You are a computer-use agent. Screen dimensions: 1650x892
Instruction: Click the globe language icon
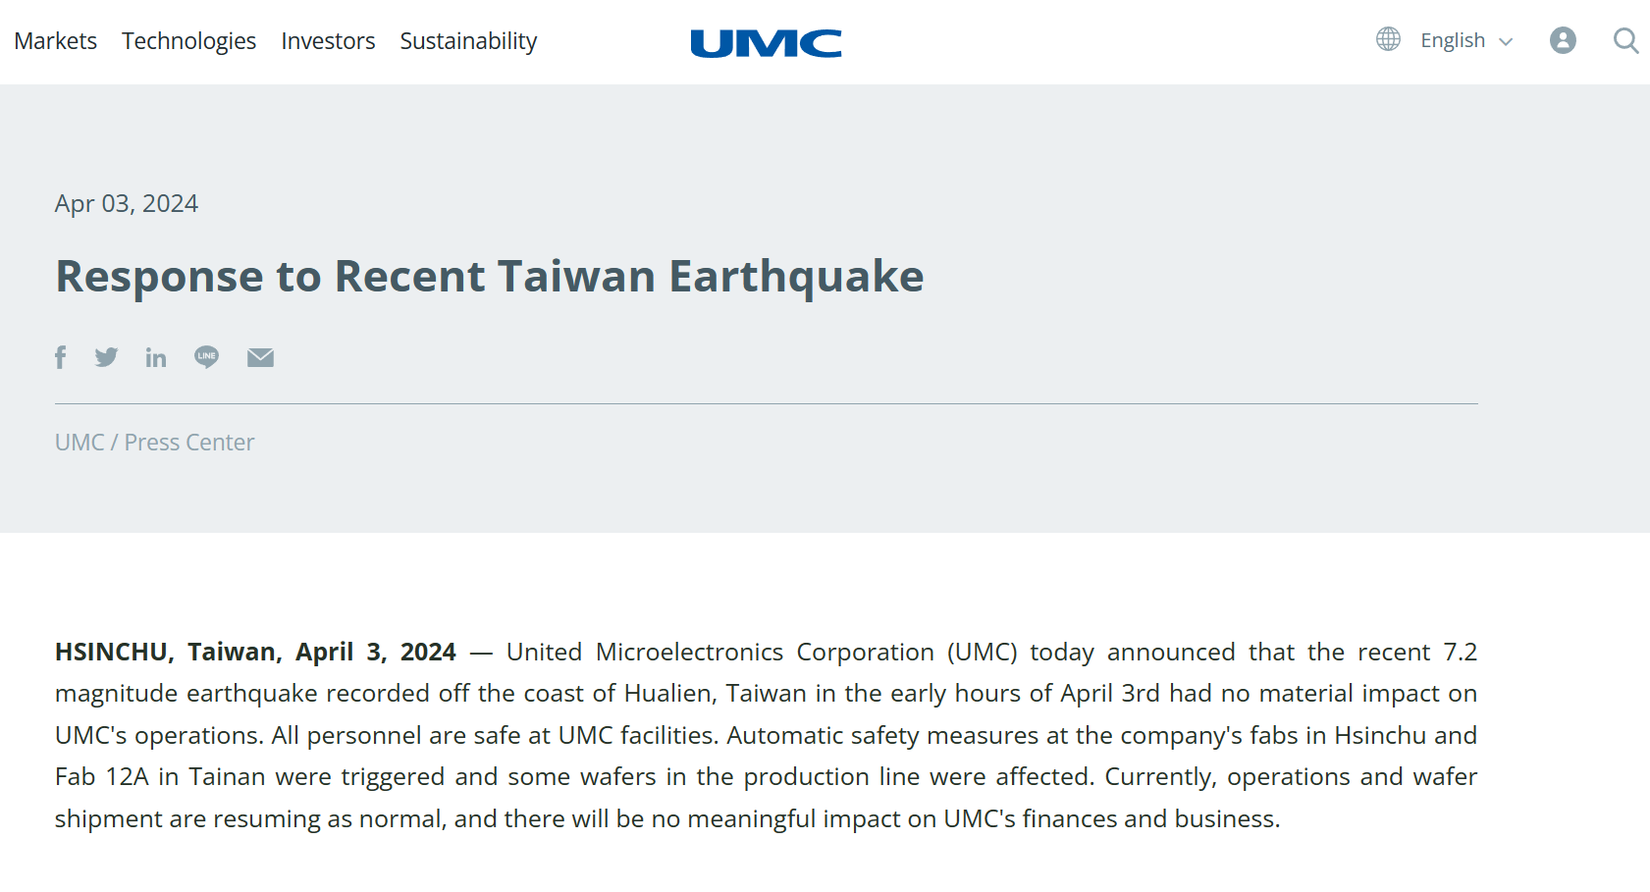click(x=1388, y=39)
